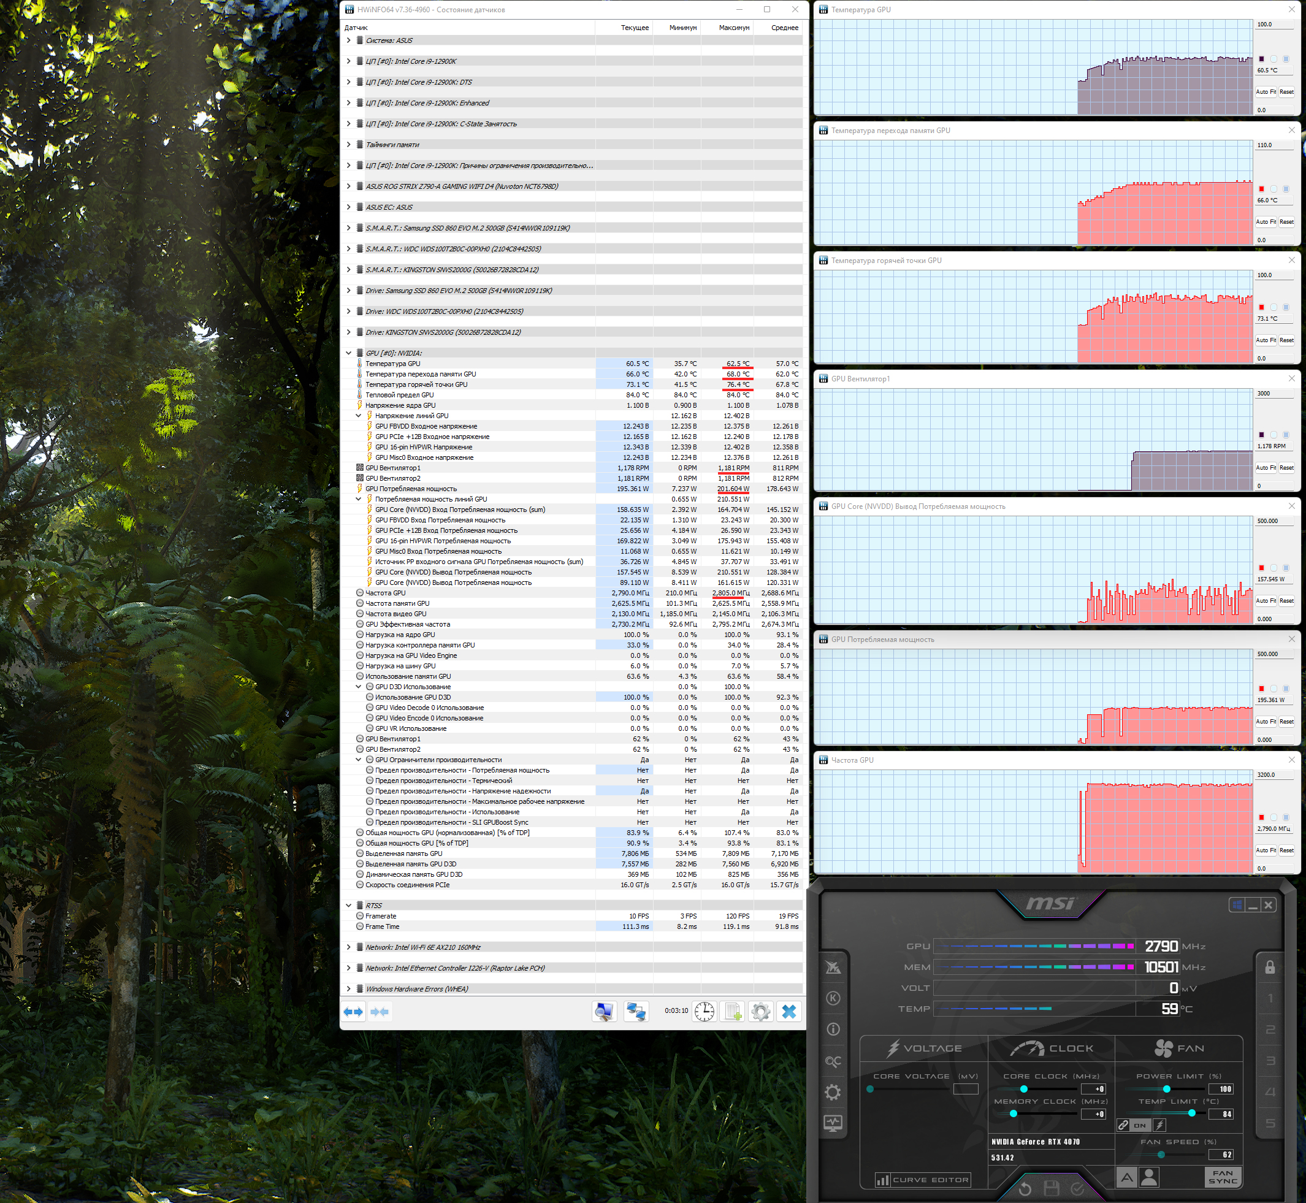Expand ЦП Intel Core i9-12900K DTS node
Image resolution: width=1306 pixels, height=1203 pixels.
pos(348,82)
